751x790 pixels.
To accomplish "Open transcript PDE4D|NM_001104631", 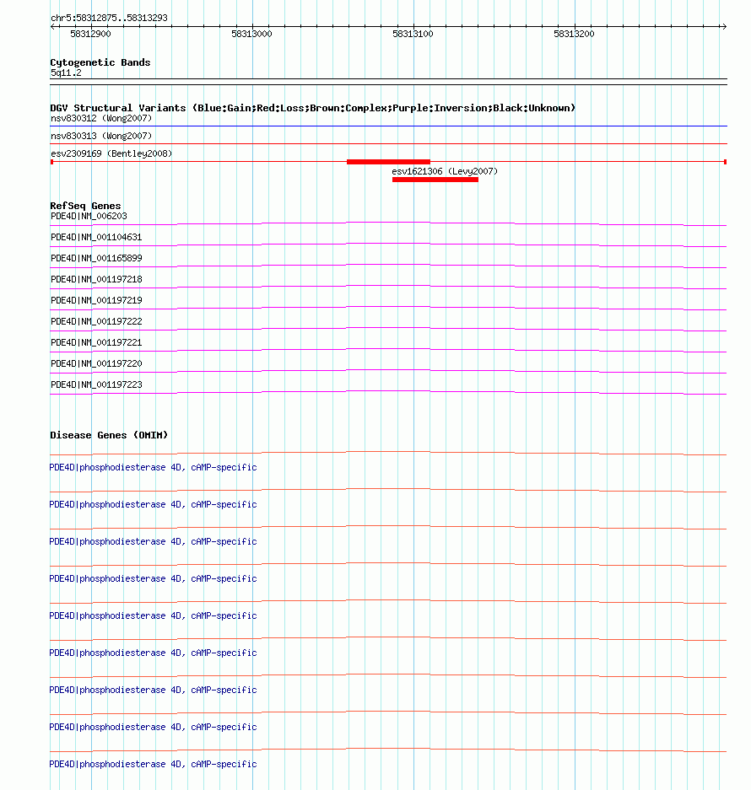I will point(96,237).
